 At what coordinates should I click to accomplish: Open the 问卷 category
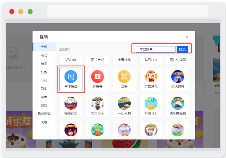point(44,122)
